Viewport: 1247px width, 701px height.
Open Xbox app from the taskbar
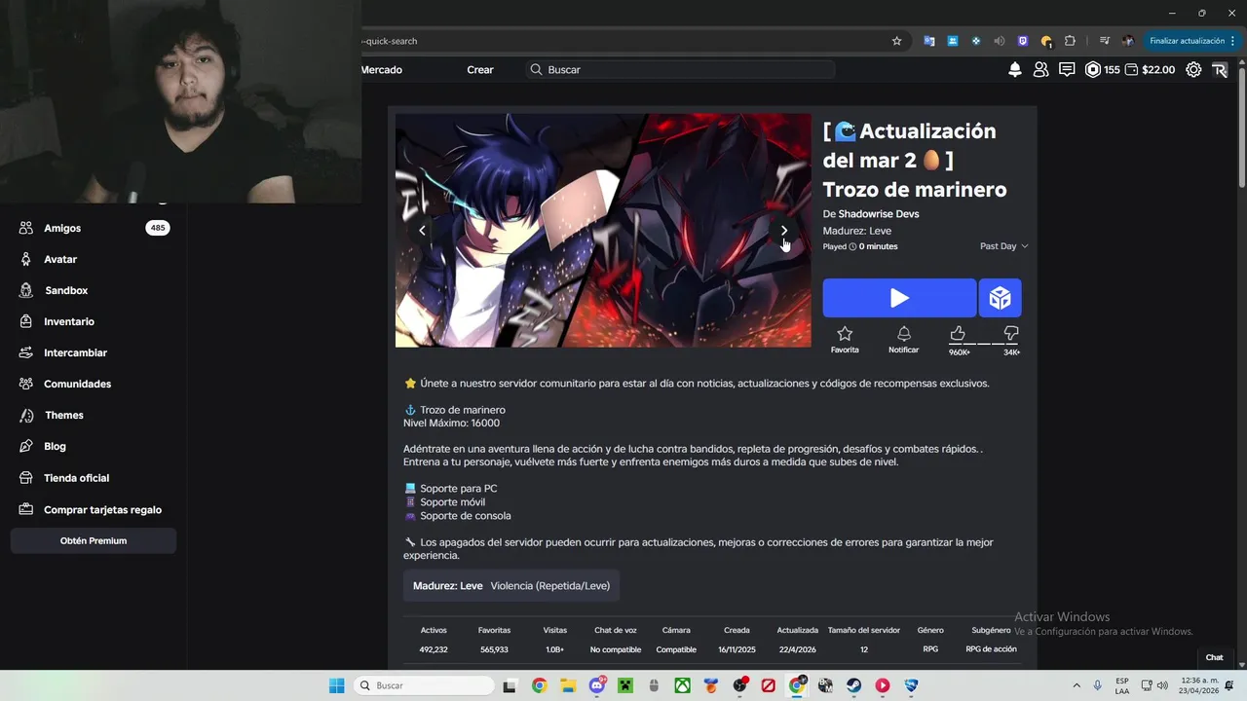[683, 685]
